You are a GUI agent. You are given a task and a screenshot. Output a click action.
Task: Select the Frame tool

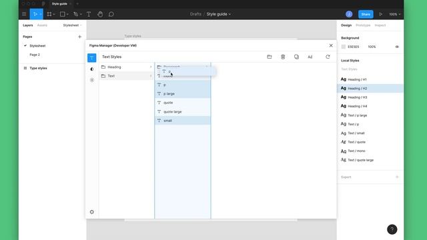(49, 14)
